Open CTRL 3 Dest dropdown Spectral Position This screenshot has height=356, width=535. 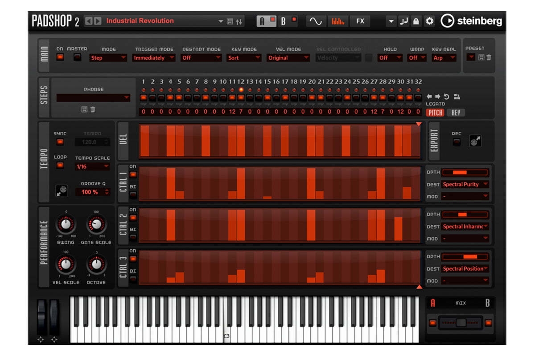click(465, 269)
